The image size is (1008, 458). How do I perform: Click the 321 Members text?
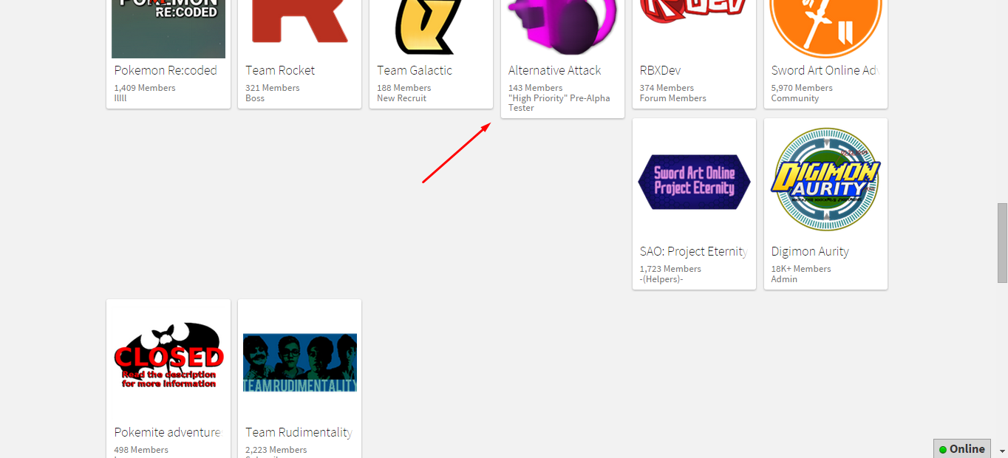pos(273,88)
